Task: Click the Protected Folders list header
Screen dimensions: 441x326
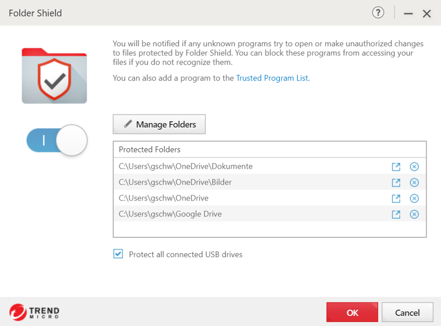Action: pos(149,150)
